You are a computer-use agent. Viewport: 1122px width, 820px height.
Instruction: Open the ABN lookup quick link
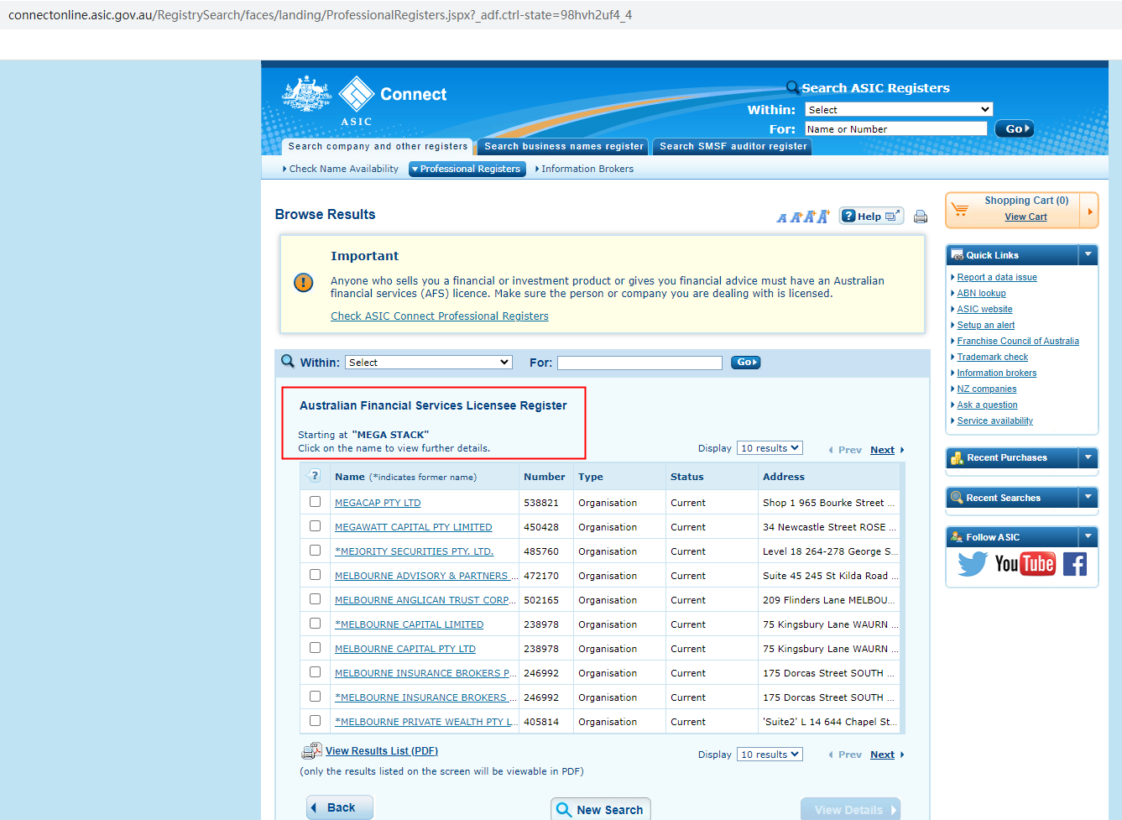point(981,293)
